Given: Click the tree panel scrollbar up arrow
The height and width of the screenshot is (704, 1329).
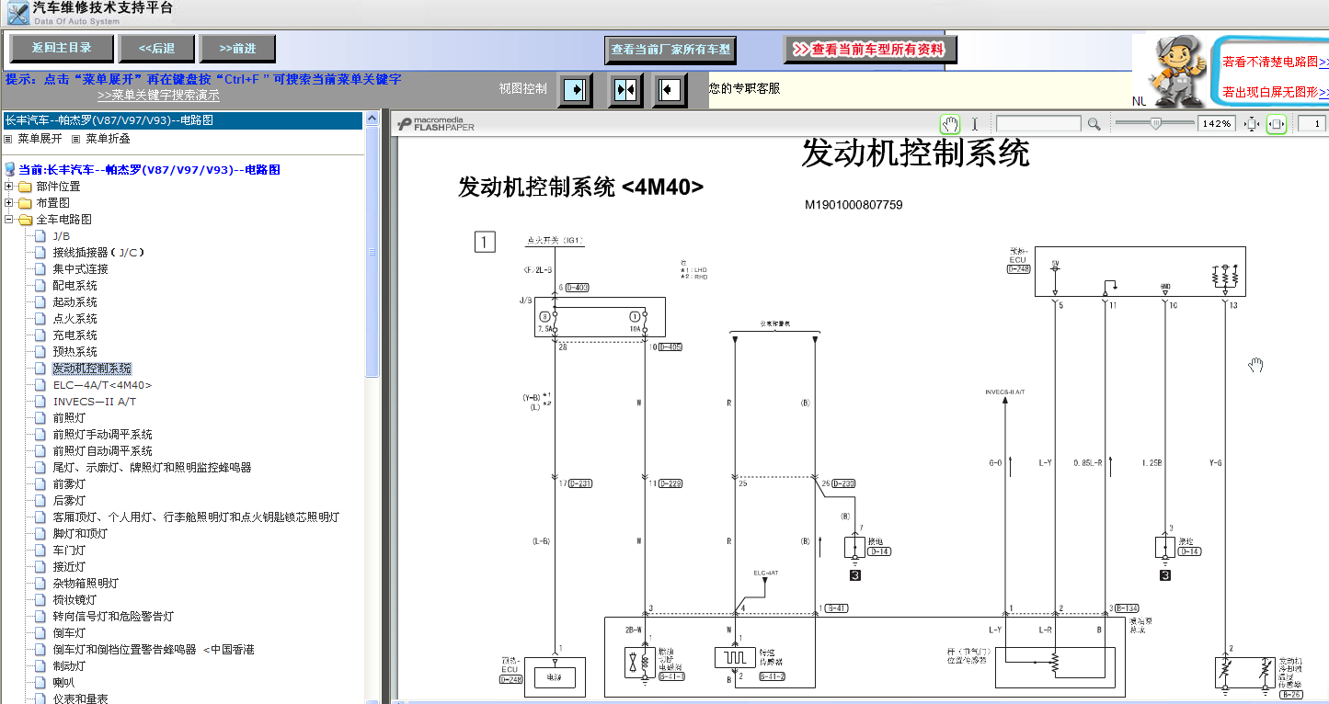Looking at the screenshot, I should (x=372, y=119).
